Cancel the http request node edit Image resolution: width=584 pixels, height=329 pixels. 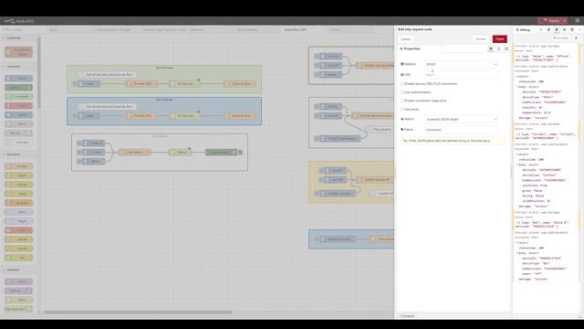(x=480, y=38)
